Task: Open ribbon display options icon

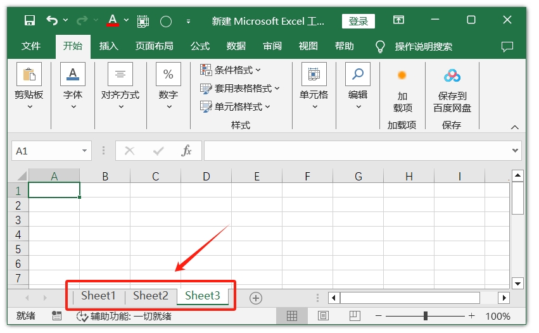Action: pos(399,20)
